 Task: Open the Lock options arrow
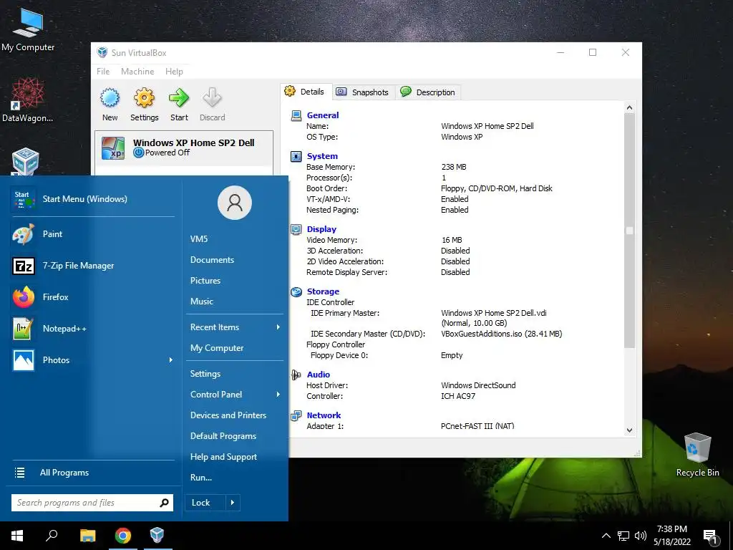point(233,503)
